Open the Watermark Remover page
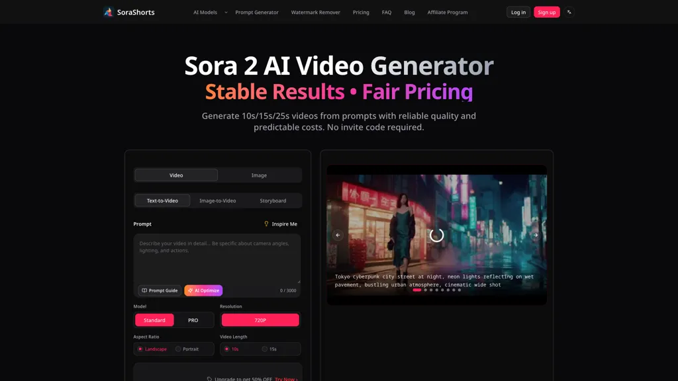 click(x=316, y=12)
